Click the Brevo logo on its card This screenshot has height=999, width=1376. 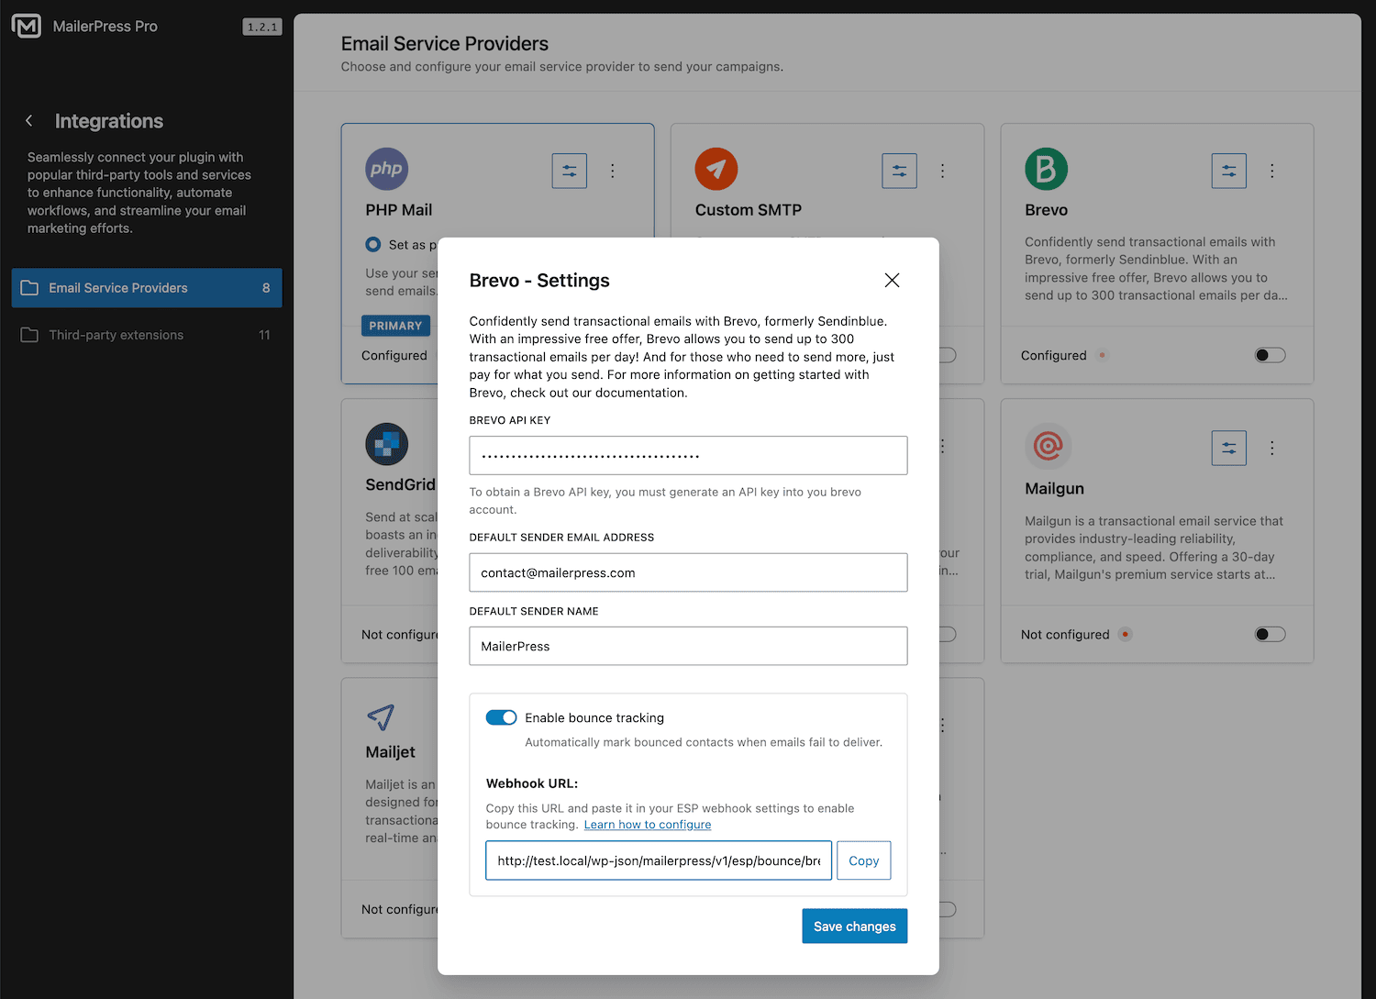(1046, 169)
